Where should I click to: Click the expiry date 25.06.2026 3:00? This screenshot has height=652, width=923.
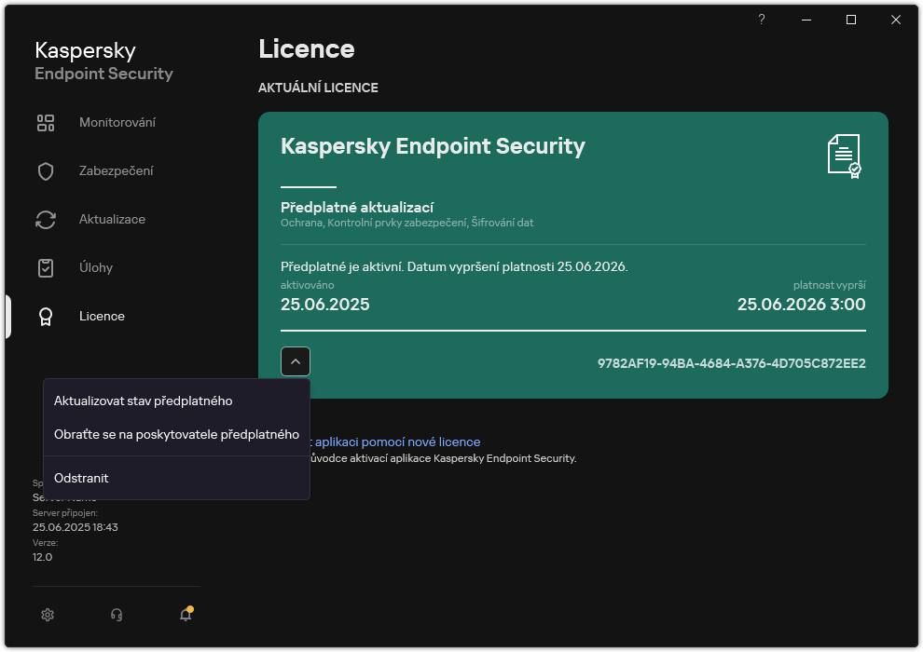[x=800, y=305]
